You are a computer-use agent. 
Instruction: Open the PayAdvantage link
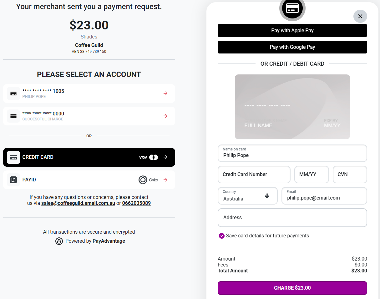[x=109, y=241]
